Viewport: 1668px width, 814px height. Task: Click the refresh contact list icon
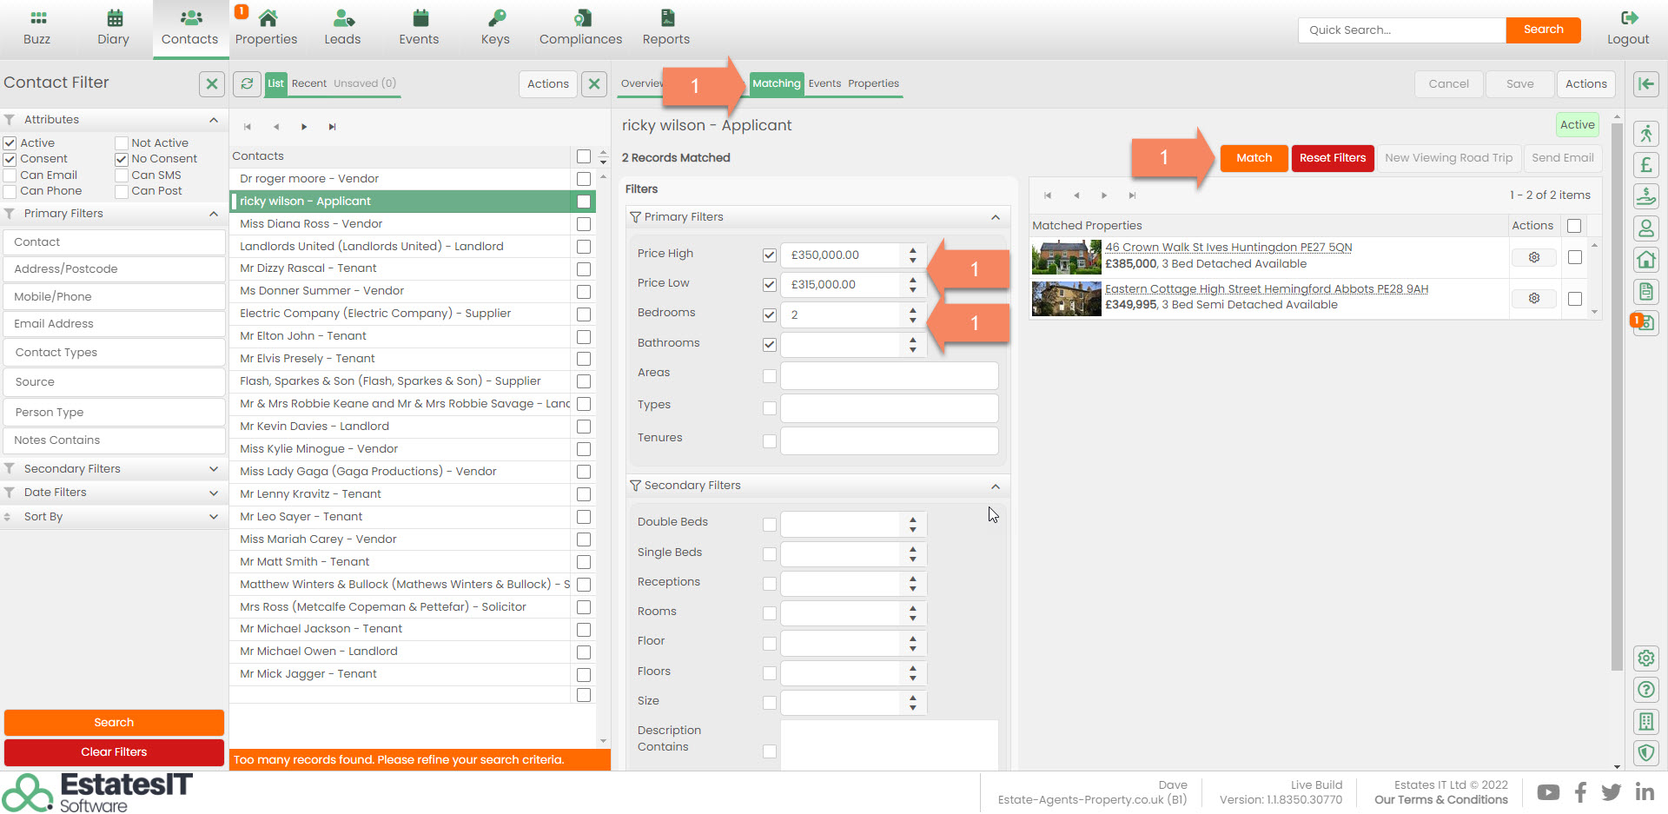coord(247,83)
